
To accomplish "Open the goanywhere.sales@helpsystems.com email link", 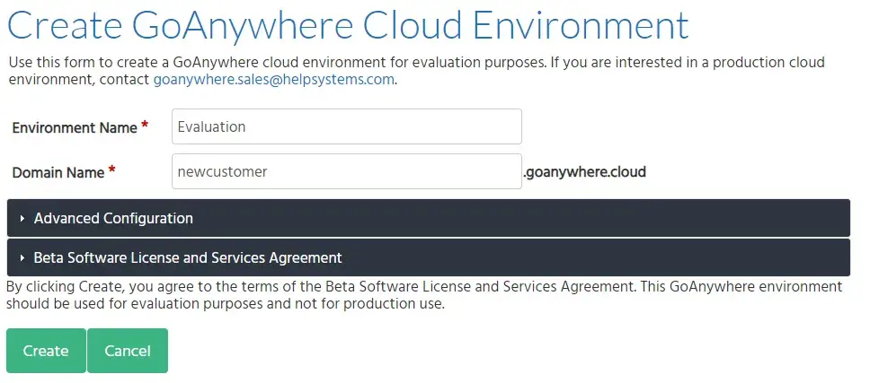I will tap(273, 80).
